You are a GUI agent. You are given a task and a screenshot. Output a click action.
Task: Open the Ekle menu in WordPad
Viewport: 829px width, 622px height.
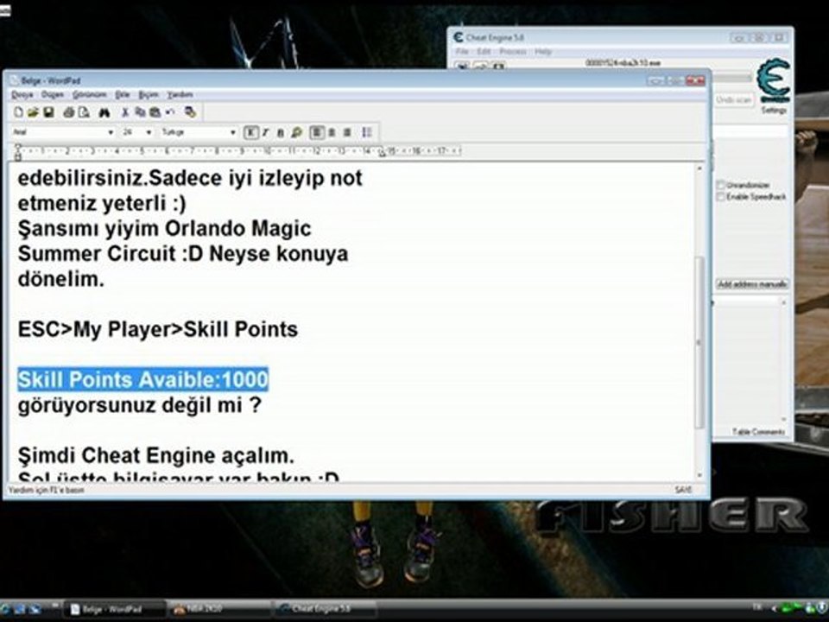[122, 95]
